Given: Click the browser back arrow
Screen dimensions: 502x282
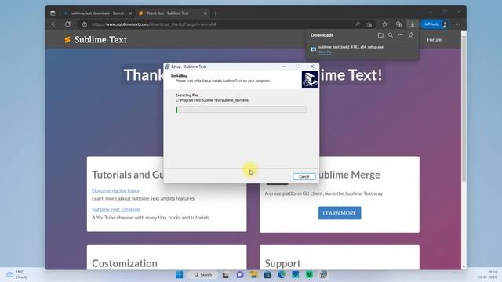Looking at the screenshot, I should [54, 24].
